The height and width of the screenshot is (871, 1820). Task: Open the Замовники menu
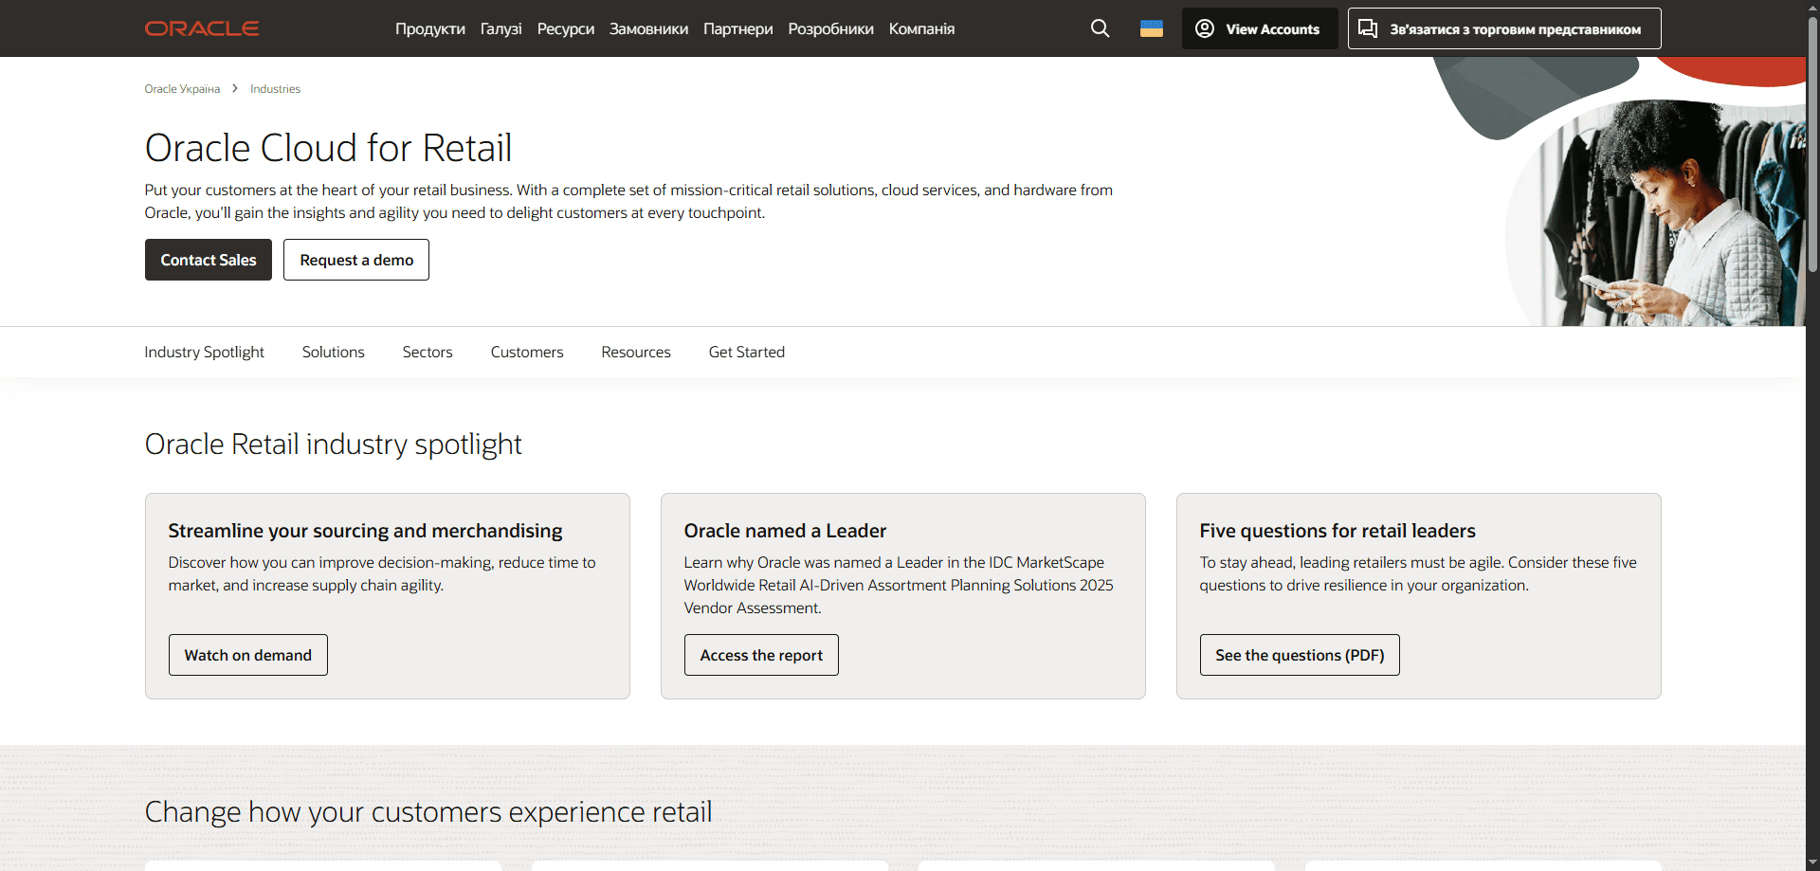click(649, 28)
